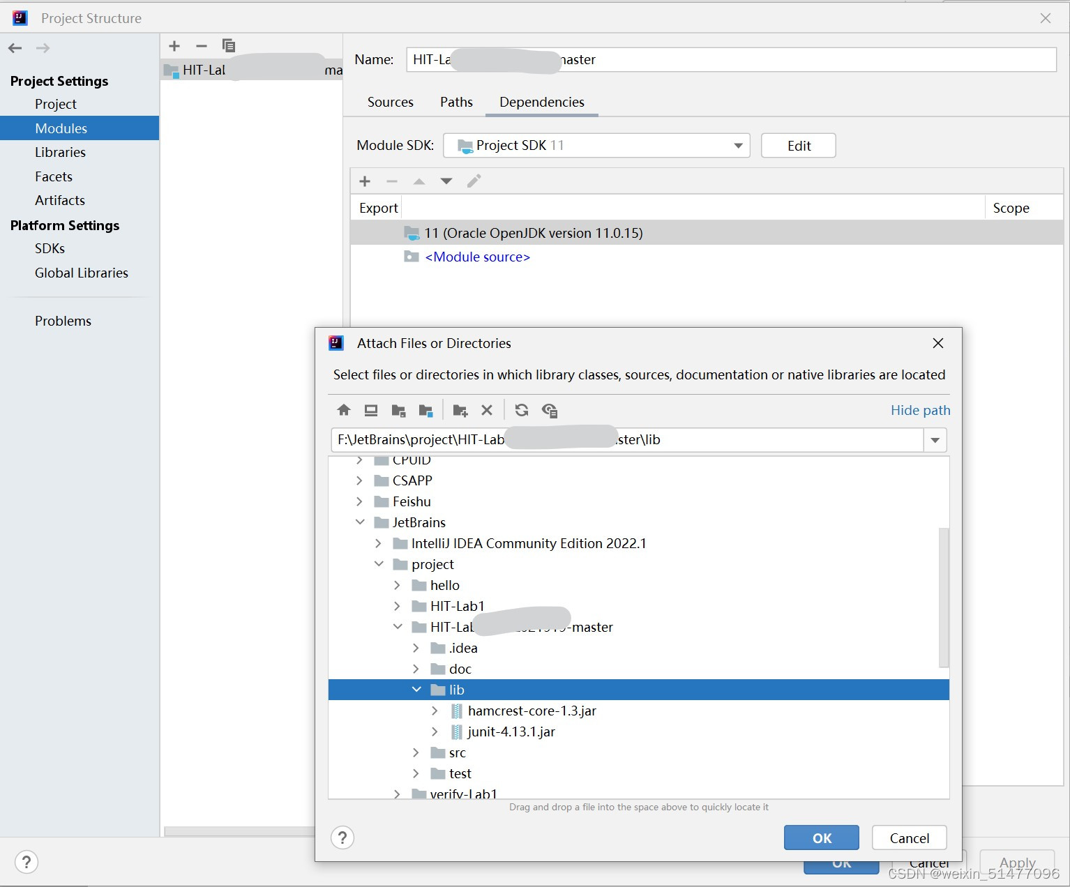Refresh the file tree

[x=522, y=410]
